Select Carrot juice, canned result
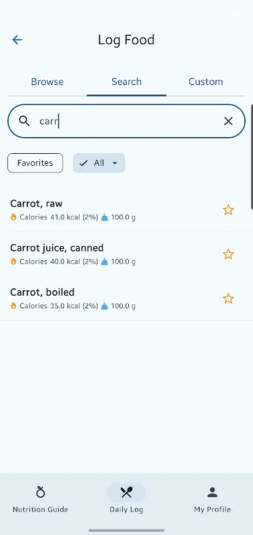Viewport: 253px width, 535px height. pos(126,254)
